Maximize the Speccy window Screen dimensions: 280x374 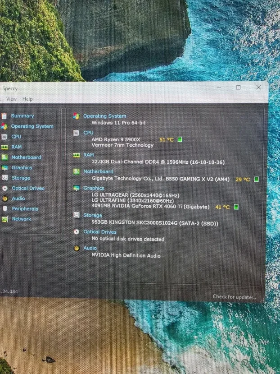[x=238, y=88]
